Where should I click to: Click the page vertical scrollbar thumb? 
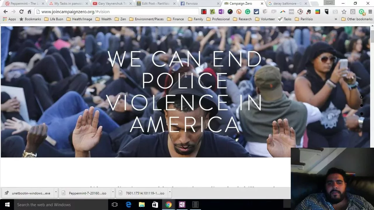click(372, 37)
